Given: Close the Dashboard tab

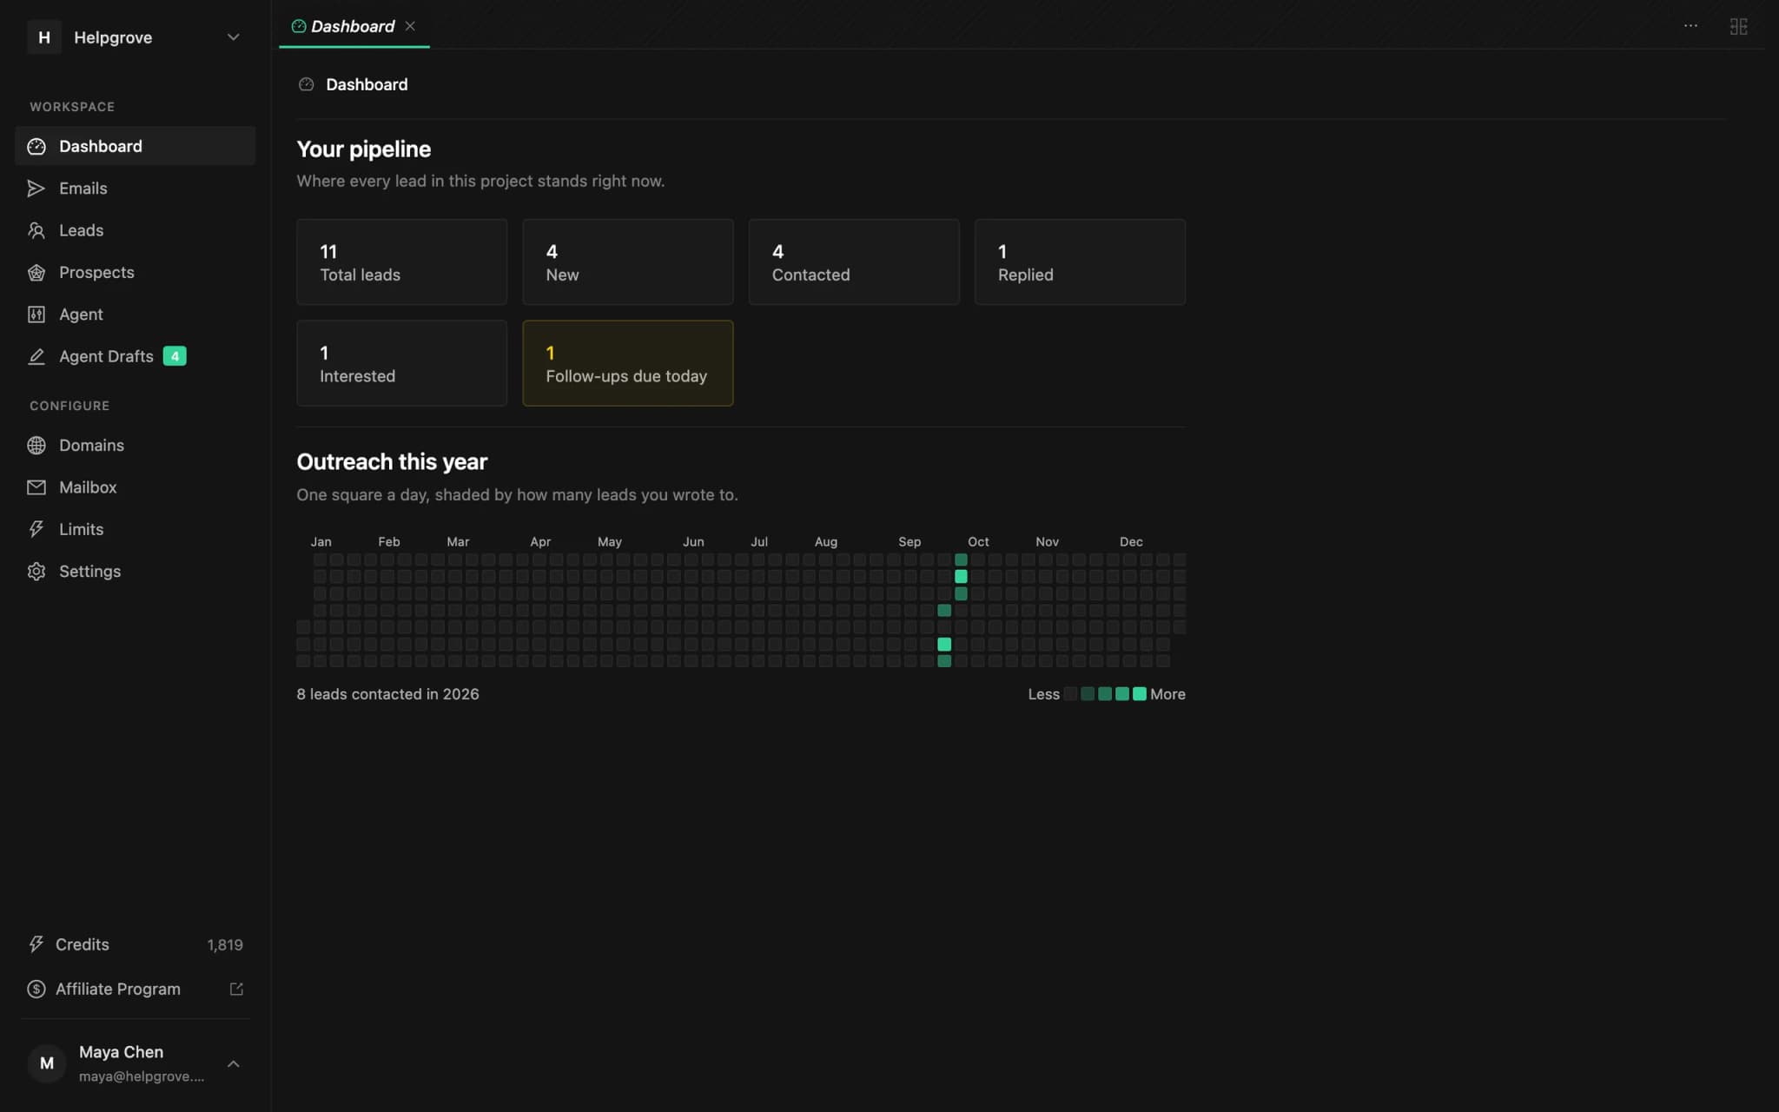Looking at the screenshot, I should coord(410,26).
